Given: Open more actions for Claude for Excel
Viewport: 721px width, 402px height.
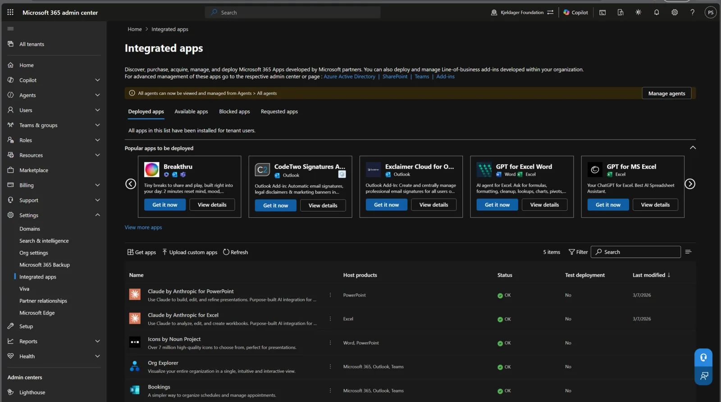Looking at the screenshot, I should [330, 319].
